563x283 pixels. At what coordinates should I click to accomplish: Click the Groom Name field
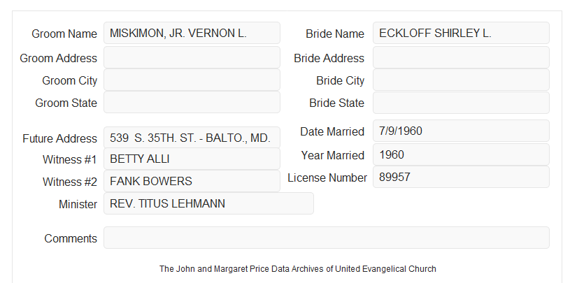coord(192,33)
